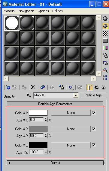Click the Sample UV Tiling icon
Screen dimensions: 109x171
click(105, 41)
